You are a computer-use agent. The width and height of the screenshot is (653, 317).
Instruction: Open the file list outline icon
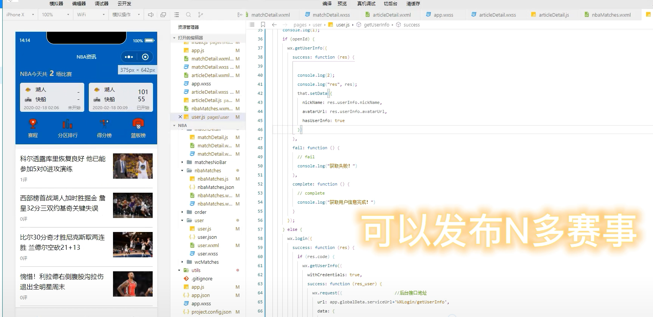pyautogui.click(x=176, y=15)
